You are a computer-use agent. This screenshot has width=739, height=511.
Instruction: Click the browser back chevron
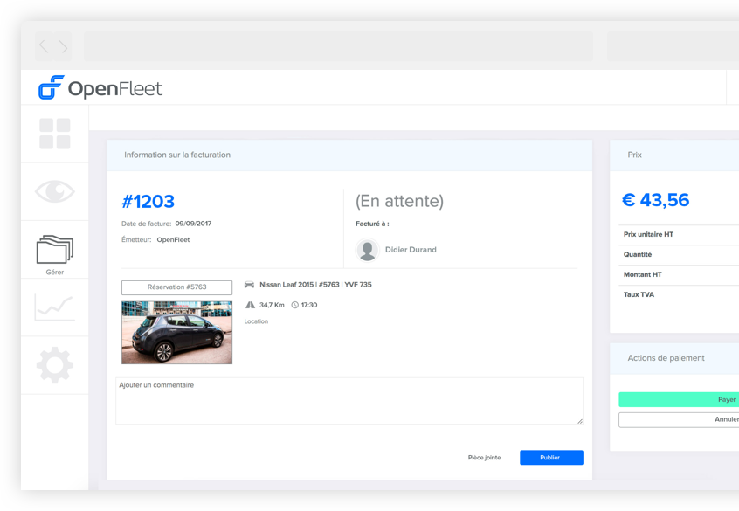42,45
